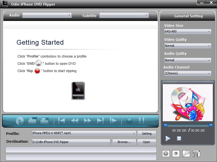Stop the preview with the square button
The height and width of the screenshot is (162, 217).
(x=179, y=138)
